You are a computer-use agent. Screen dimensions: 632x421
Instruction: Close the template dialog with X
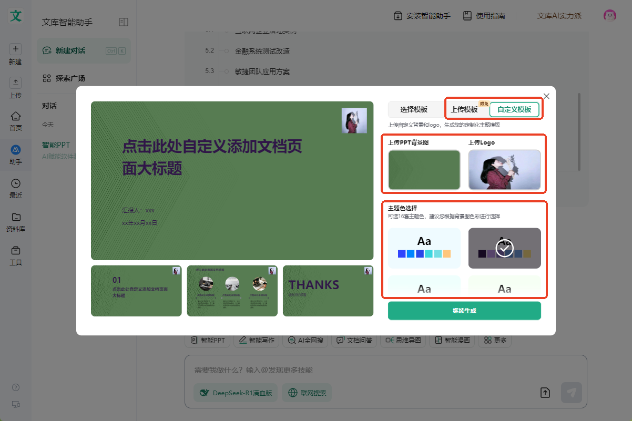click(546, 96)
